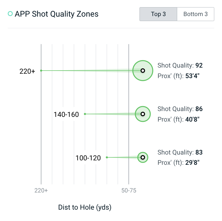Viewport: 222px width, 221px height.
Task: Click the 140-160 row label
Action: (x=66, y=114)
